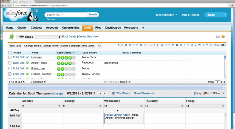Expand left sidebar handle
Screen dimensions: 235x129
pos(1,37)
